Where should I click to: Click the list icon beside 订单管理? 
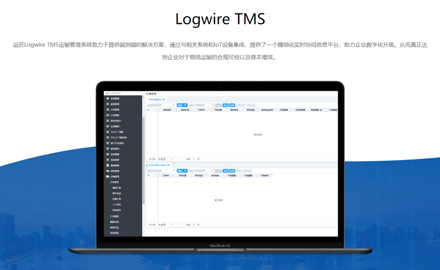click(x=107, y=110)
